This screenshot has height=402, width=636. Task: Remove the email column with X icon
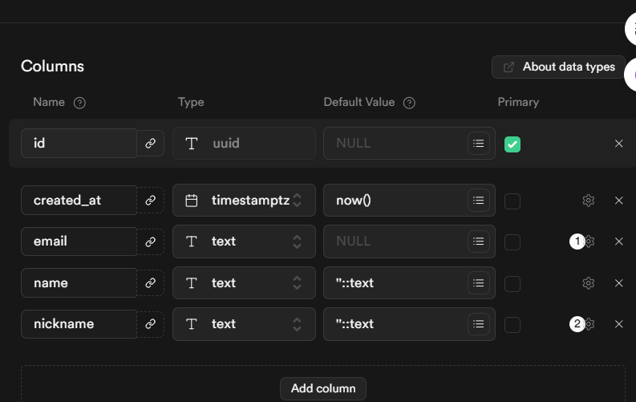[x=618, y=242]
